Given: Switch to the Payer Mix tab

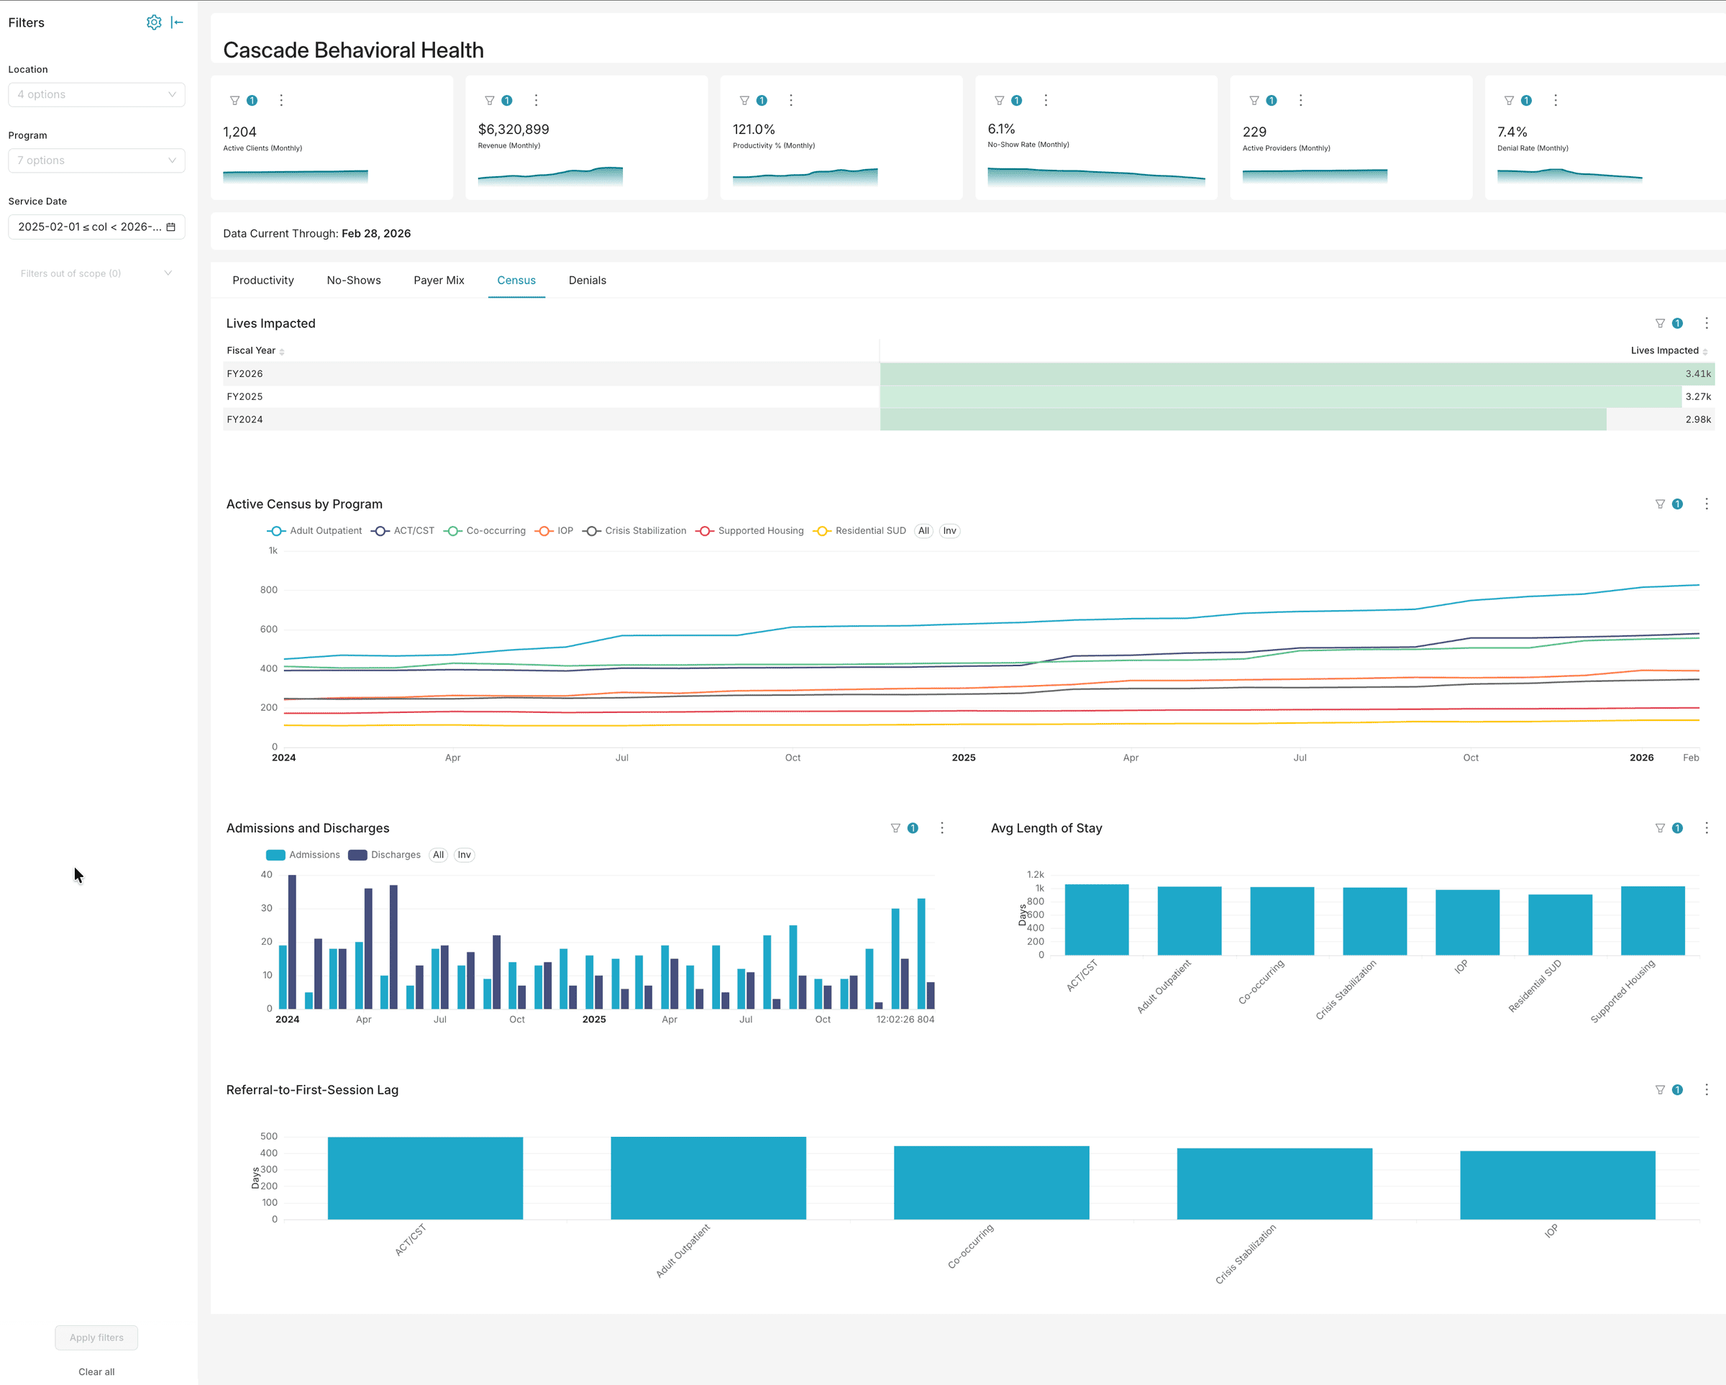Looking at the screenshot, I should click(439, 281).
